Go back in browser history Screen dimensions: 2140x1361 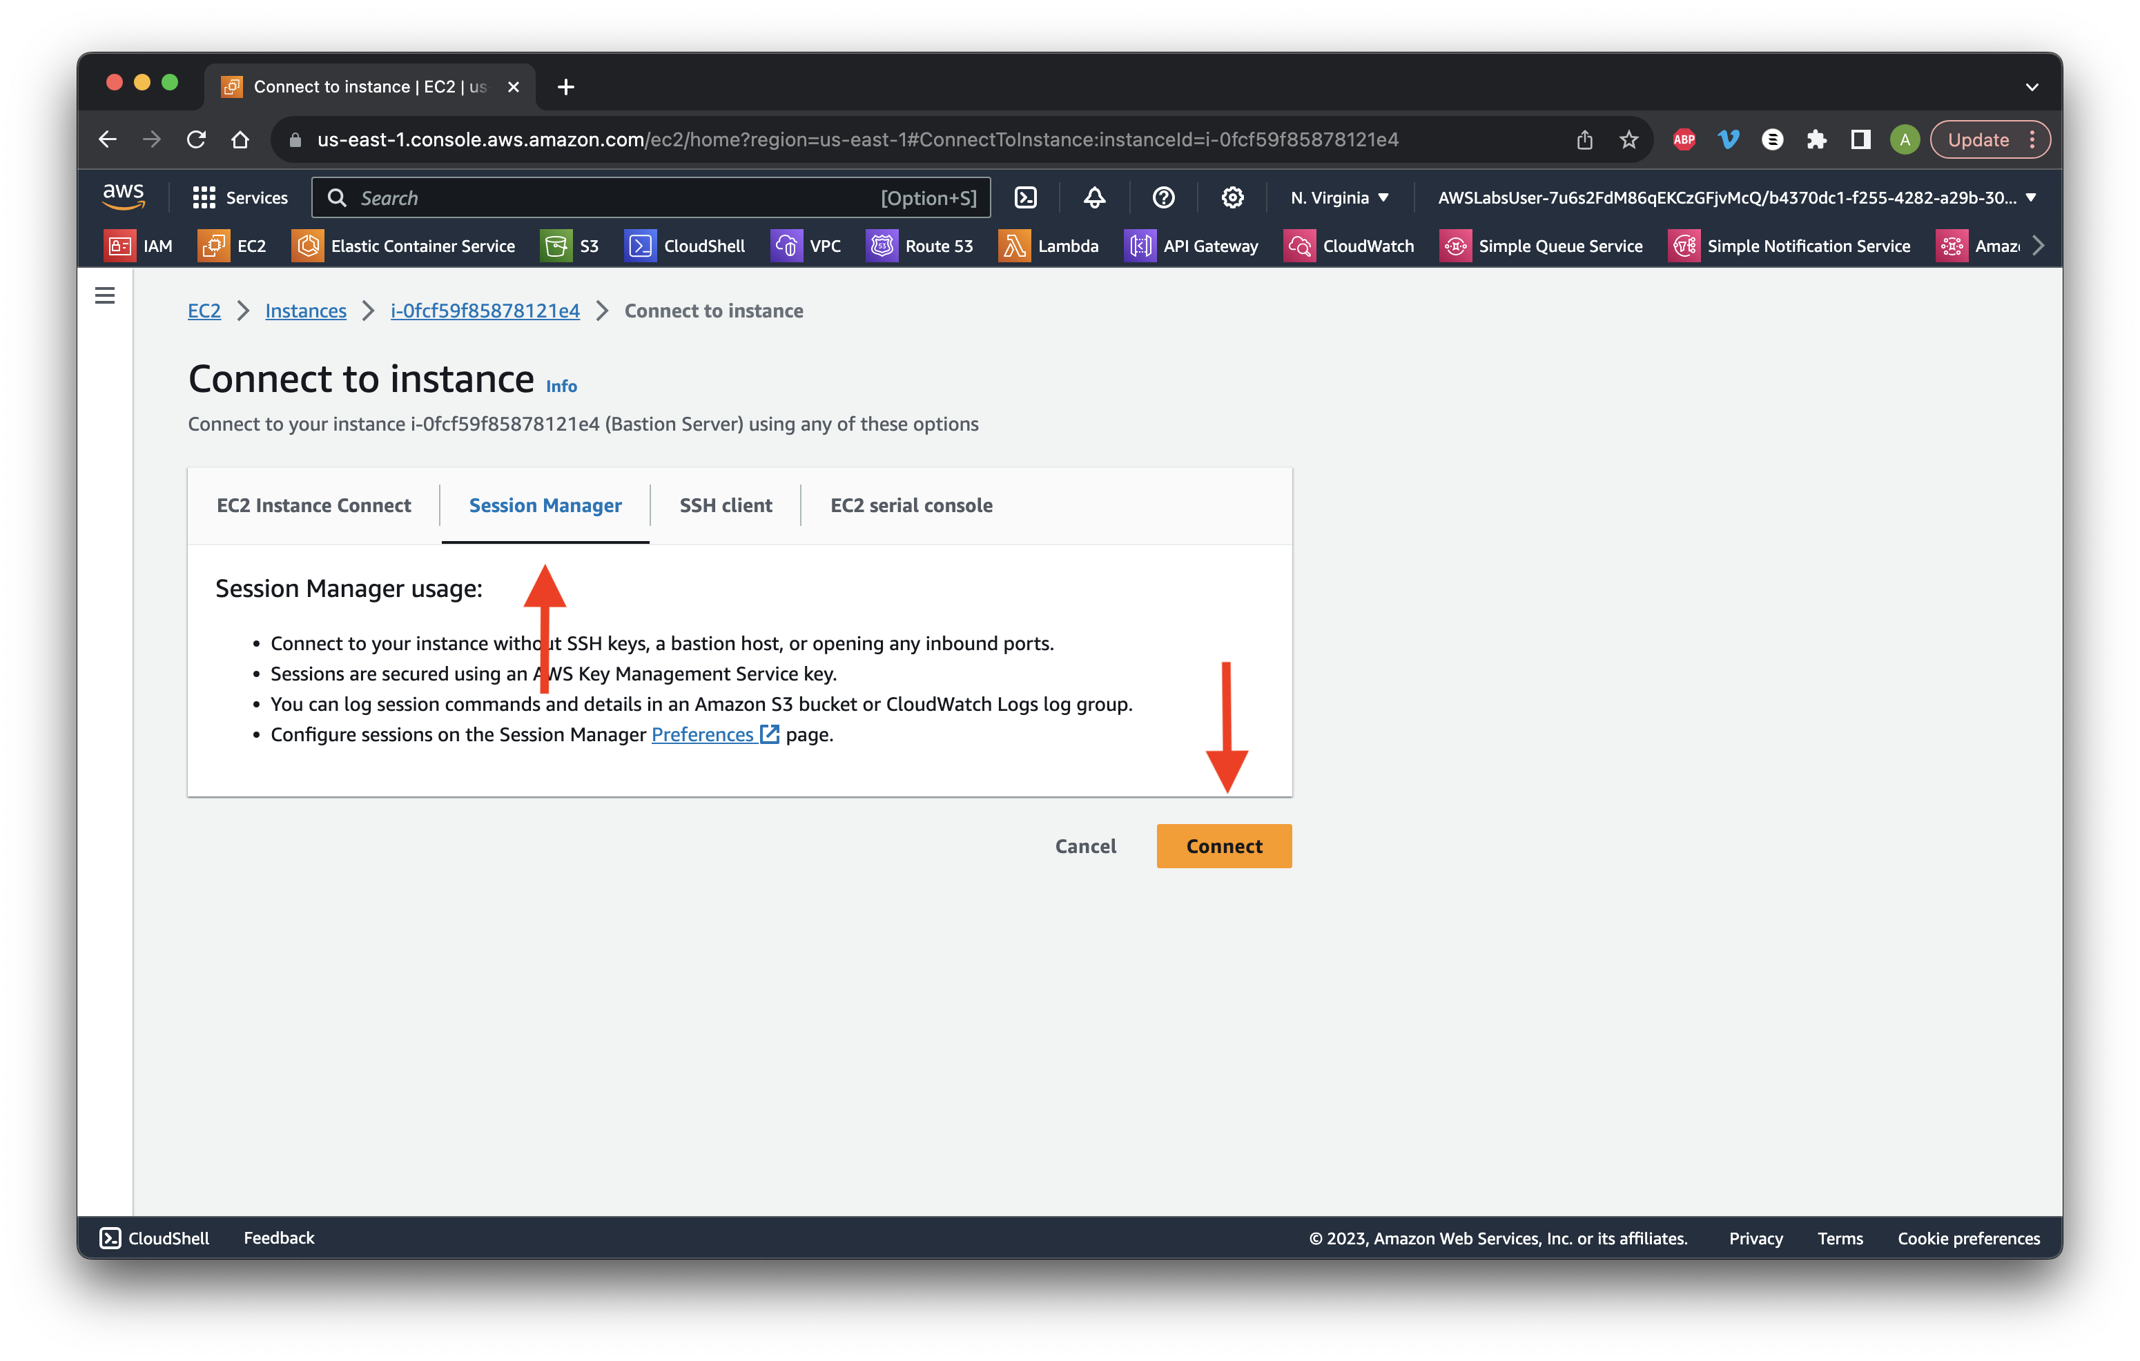tap(108, 139)
